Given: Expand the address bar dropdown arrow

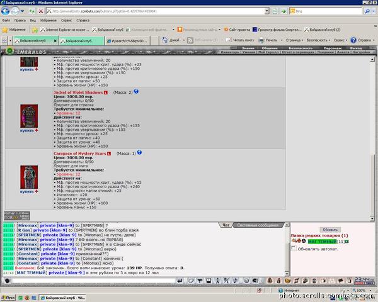Looking at the screenshot, I should coord(266,11).
